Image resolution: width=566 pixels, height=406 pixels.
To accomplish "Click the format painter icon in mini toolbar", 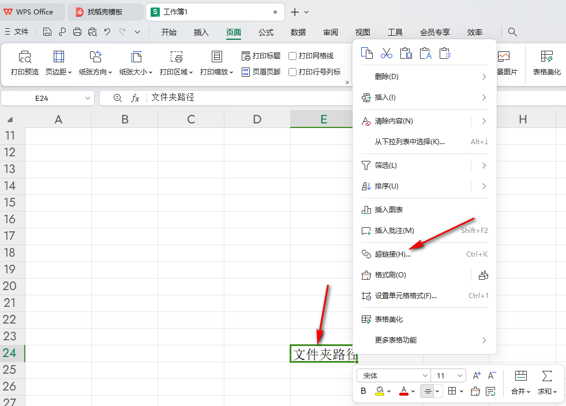I will tap(475, 391).
